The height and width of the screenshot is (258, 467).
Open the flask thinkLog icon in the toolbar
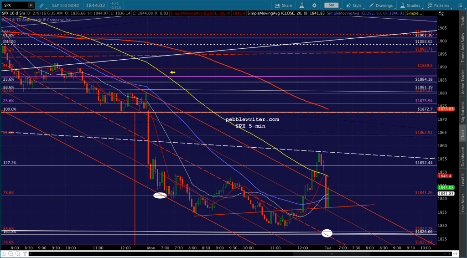(x=302, y=5)
